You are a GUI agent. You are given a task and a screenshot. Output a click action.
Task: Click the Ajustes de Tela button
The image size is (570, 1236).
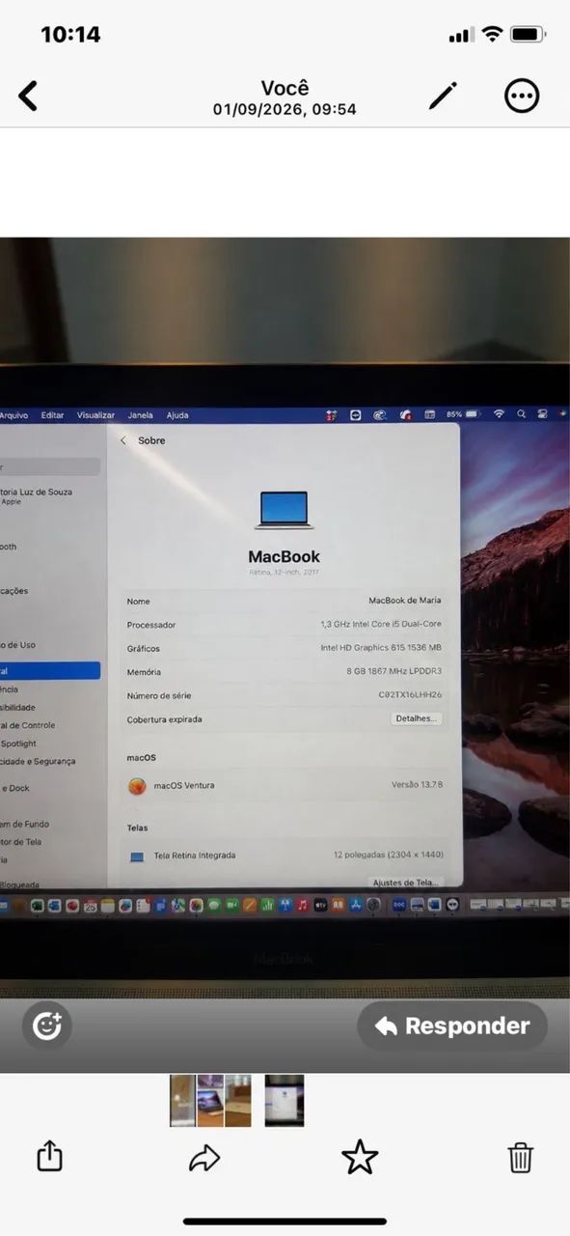pyautogui.click(x=405, y=883)
